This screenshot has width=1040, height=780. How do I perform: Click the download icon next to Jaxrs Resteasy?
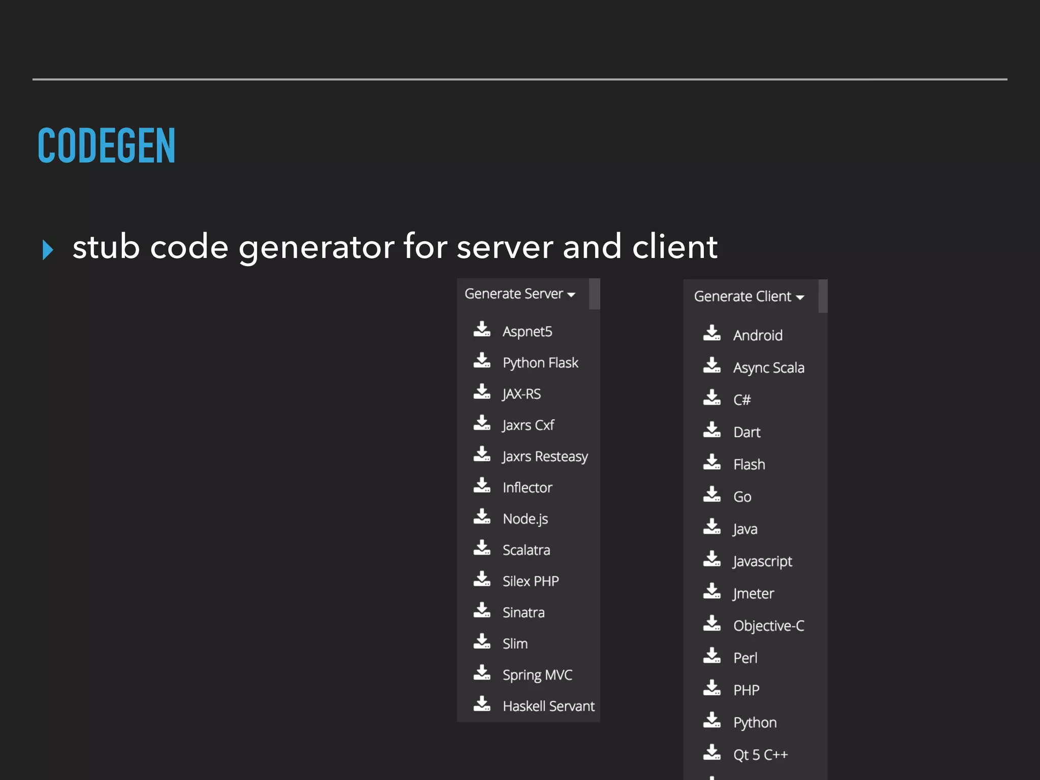[x=482, y=454]
